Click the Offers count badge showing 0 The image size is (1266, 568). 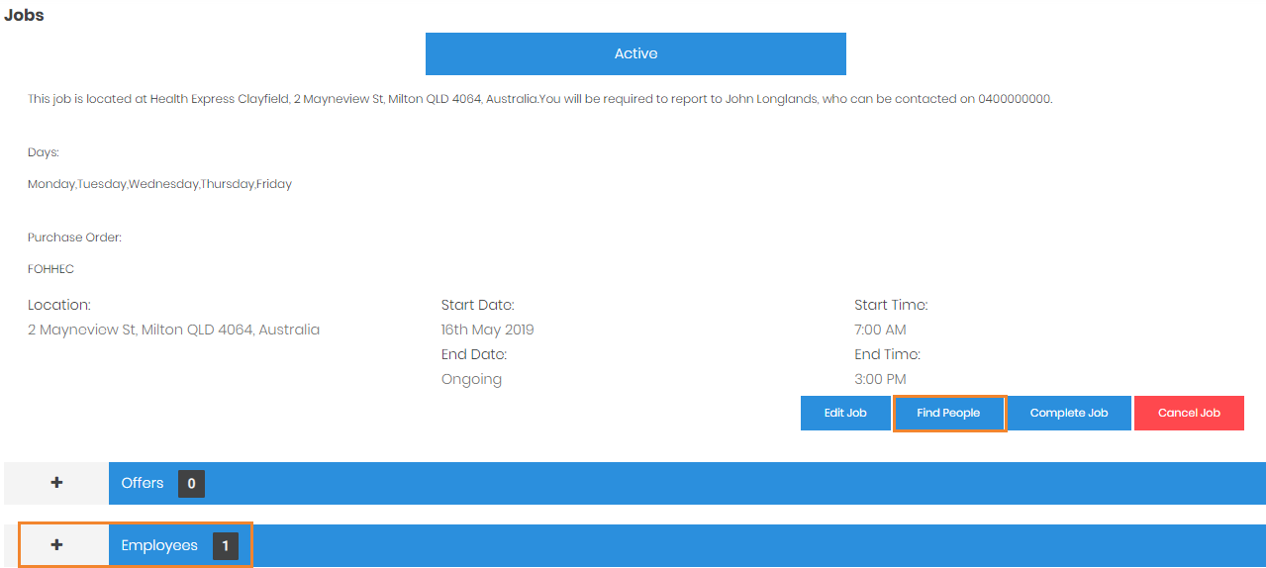point(191,484)
